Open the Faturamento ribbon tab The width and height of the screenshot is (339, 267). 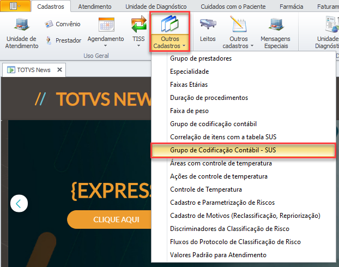(x=328, y=7)
